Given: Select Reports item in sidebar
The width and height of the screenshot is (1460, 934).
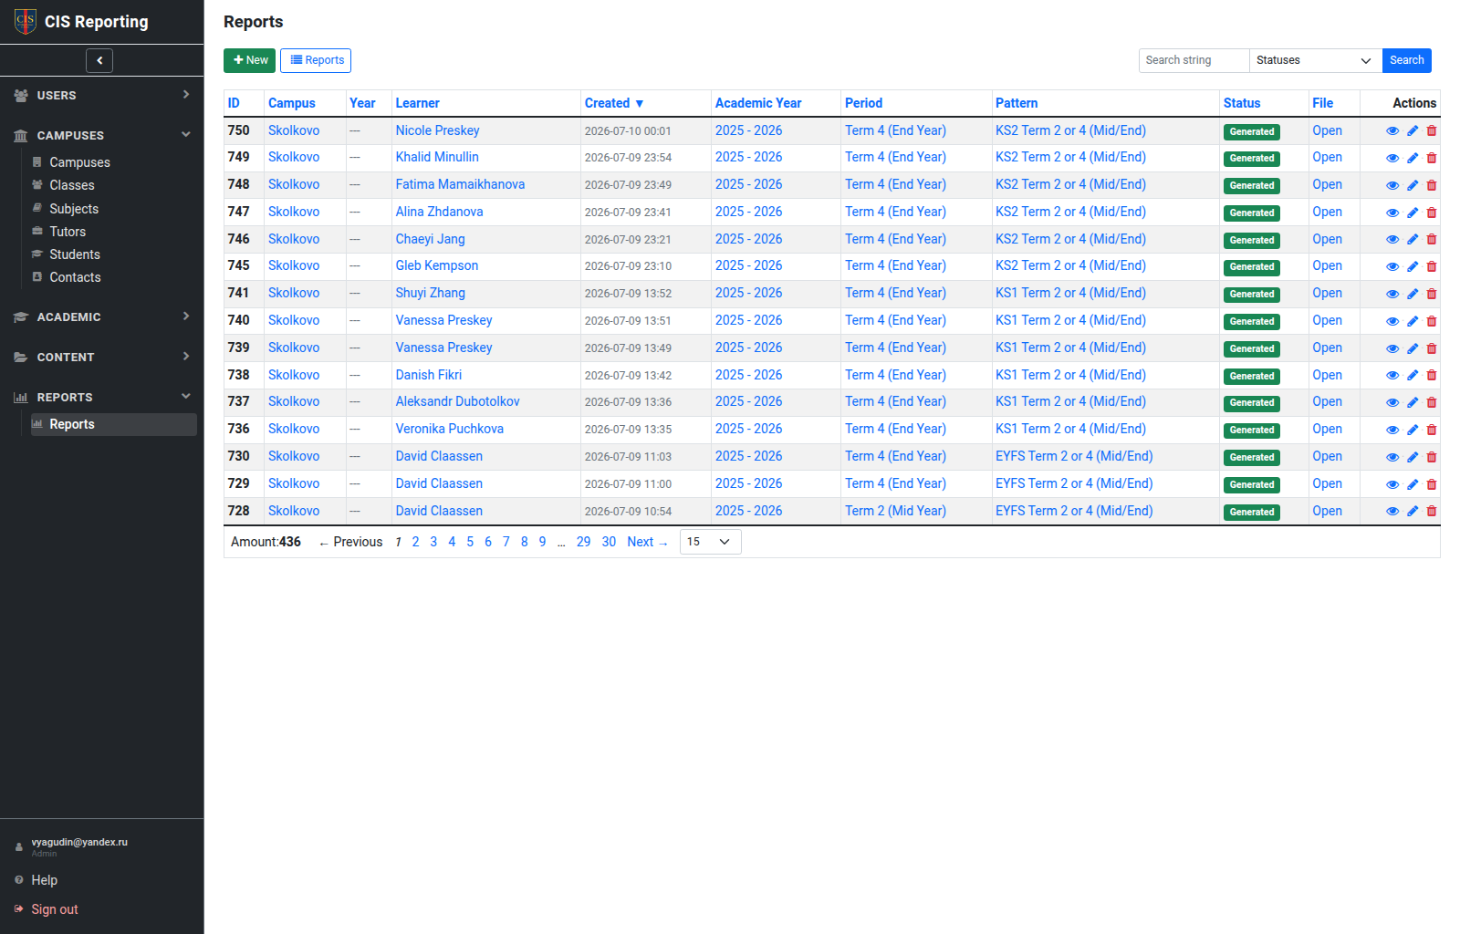Looking at the screenshot, I should pos(113,424).
